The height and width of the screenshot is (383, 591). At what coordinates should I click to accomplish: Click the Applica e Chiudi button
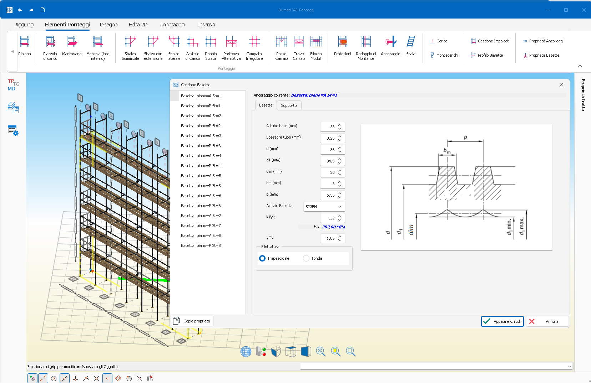click(502, 321)
